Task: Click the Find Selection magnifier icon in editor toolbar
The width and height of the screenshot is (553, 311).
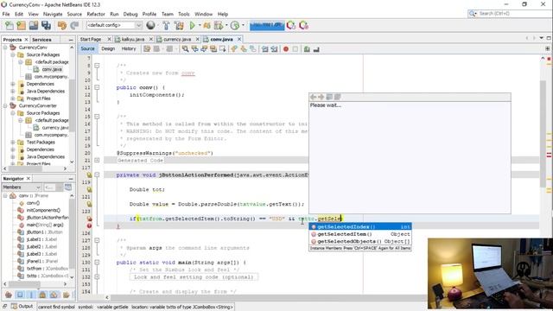Action: [185, 49]
